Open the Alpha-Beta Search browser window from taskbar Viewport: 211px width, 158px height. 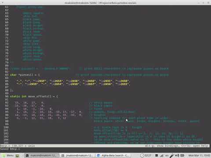click(113, 155)
